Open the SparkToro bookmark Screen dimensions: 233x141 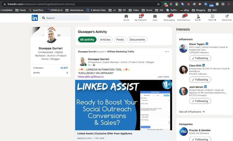pyautogui.click(x=36, y=10)
